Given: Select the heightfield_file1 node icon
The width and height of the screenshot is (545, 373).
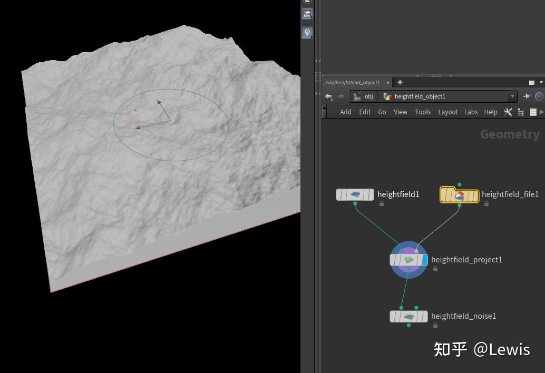Looking at the screenshot, I should point(459,194).
